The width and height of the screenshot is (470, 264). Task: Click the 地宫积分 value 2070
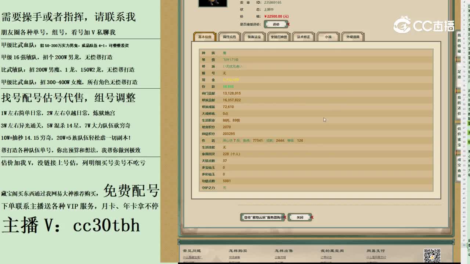point(227,127)
